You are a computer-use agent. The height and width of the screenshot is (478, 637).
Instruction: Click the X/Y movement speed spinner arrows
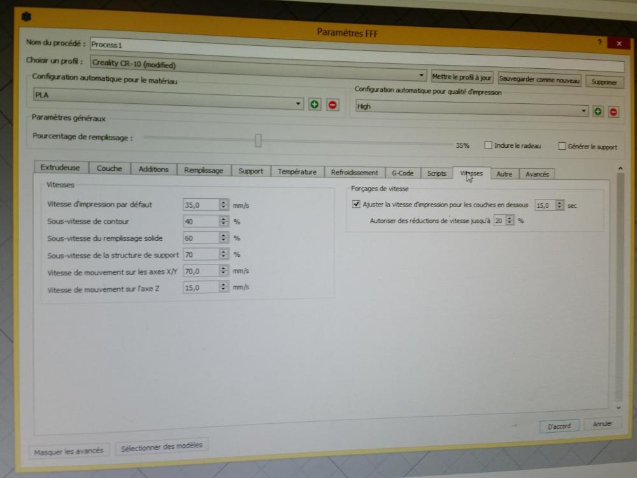tap(224, 270)
